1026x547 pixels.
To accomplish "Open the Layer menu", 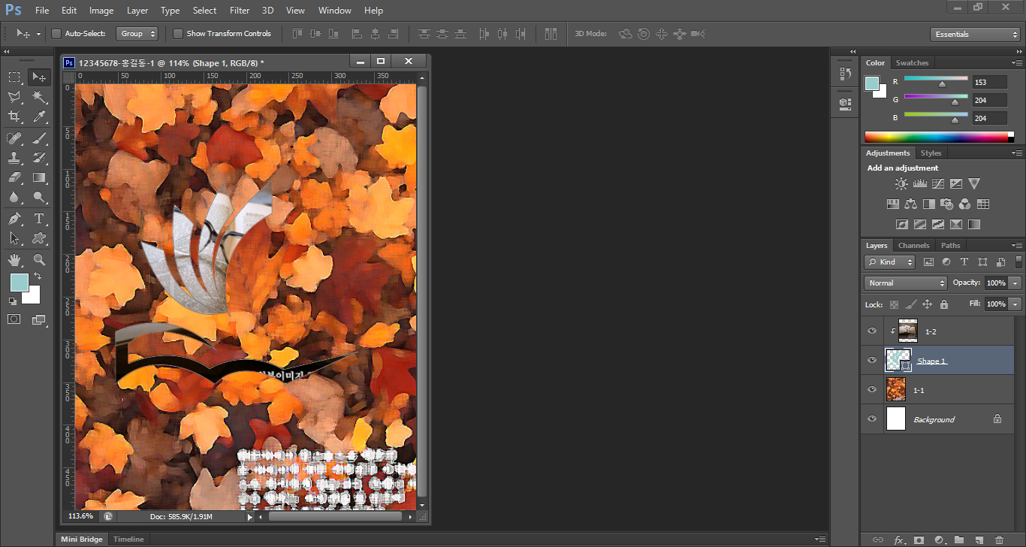I will 137,11.
